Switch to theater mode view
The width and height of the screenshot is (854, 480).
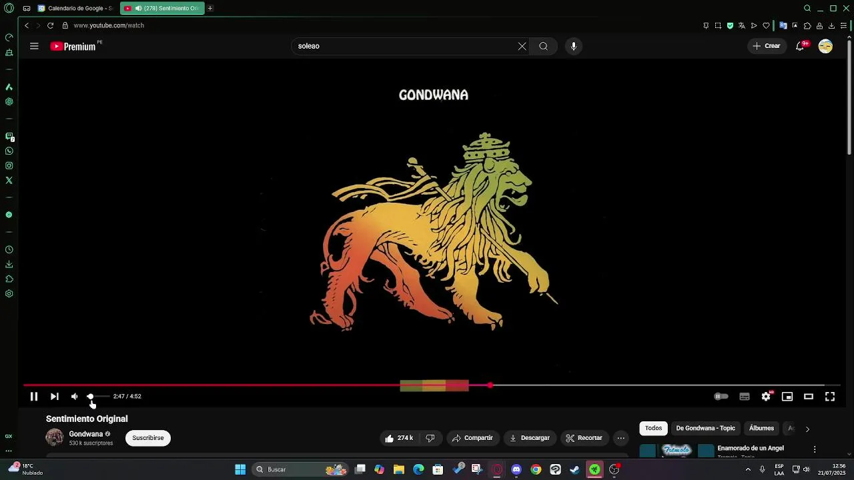coord(809,396)
